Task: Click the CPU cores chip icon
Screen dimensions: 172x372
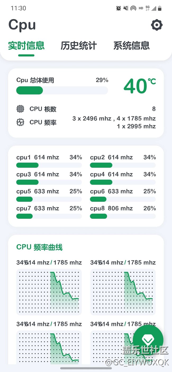Action: point(20,109)
